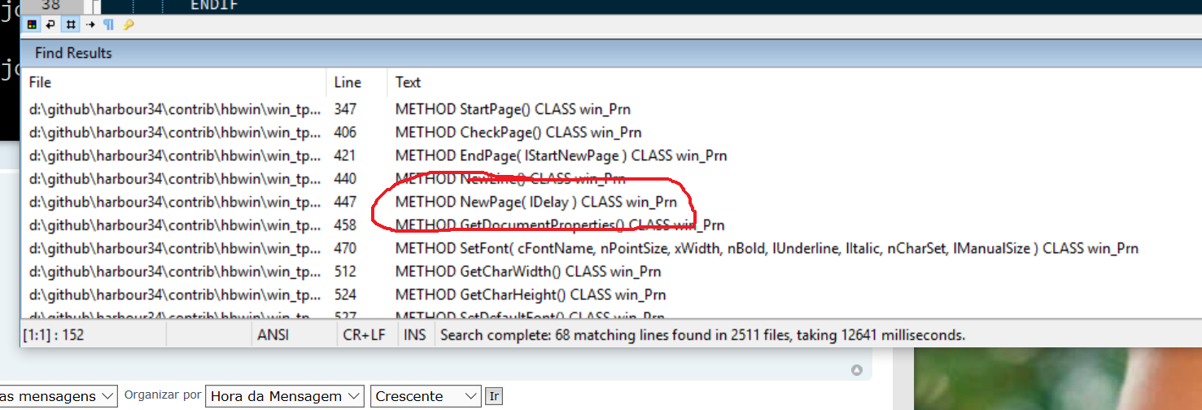Toggle the show tabs arrow icon
Image resolution: width=1202 pixels, height=410 pixels.
pyautogui.click(x=90, y=24)
